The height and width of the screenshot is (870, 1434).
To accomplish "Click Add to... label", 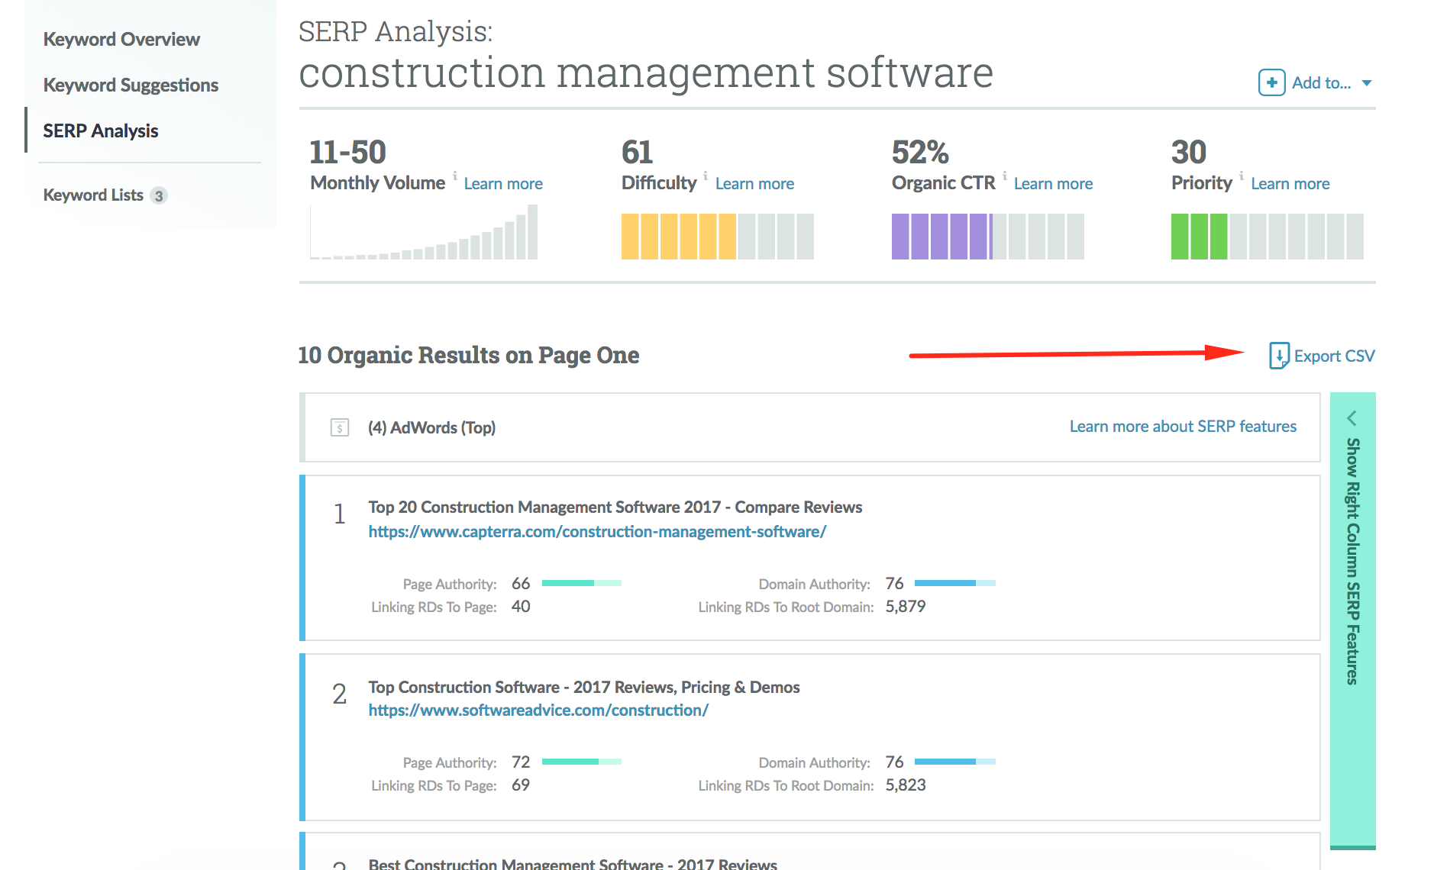I will [1321, 82].
